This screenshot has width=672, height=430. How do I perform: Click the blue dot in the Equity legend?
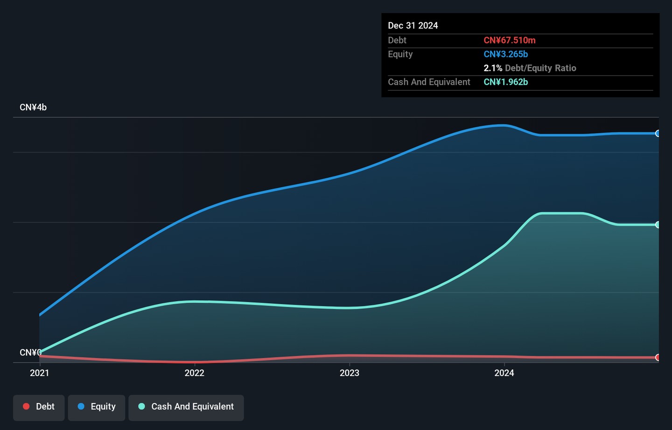[x=81, y=406]
